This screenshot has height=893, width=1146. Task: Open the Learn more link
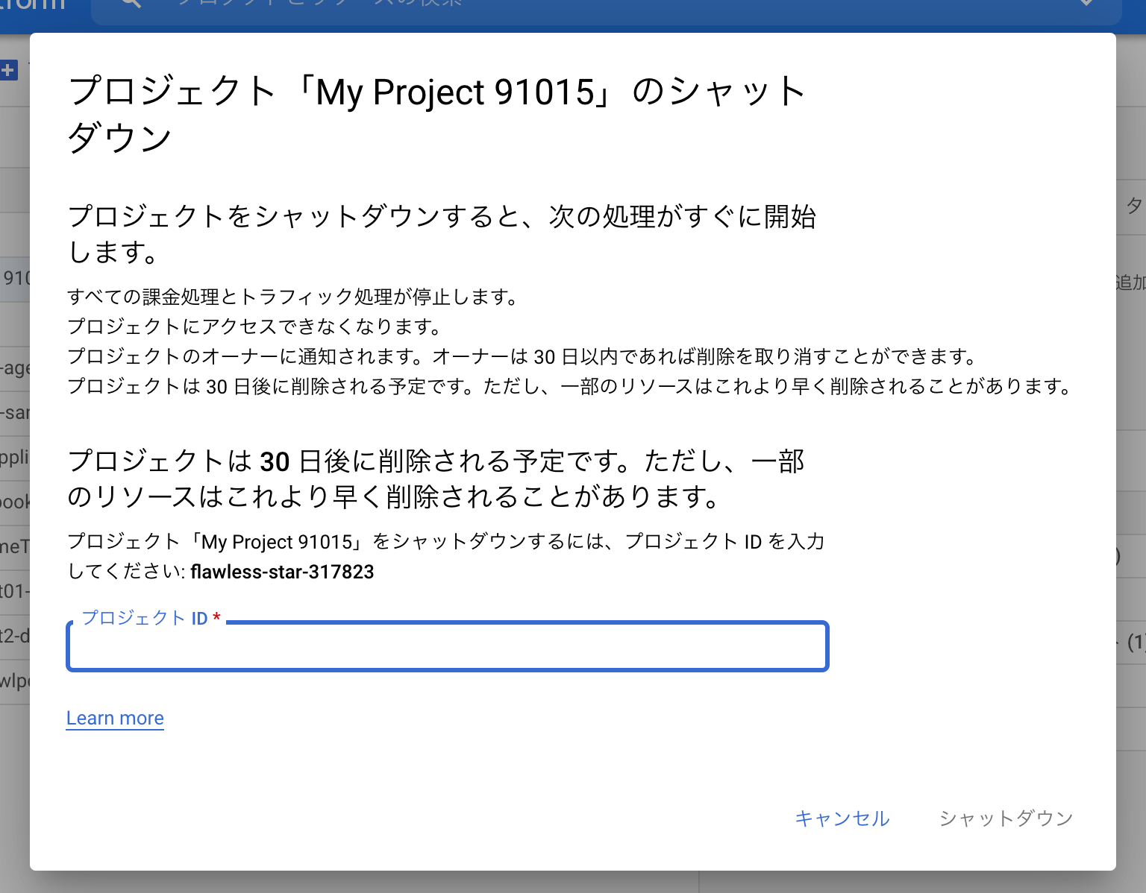(115, 718)
